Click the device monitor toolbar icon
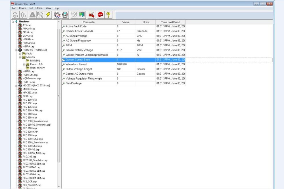Screen dimensions: 284x189 (66, 15)
